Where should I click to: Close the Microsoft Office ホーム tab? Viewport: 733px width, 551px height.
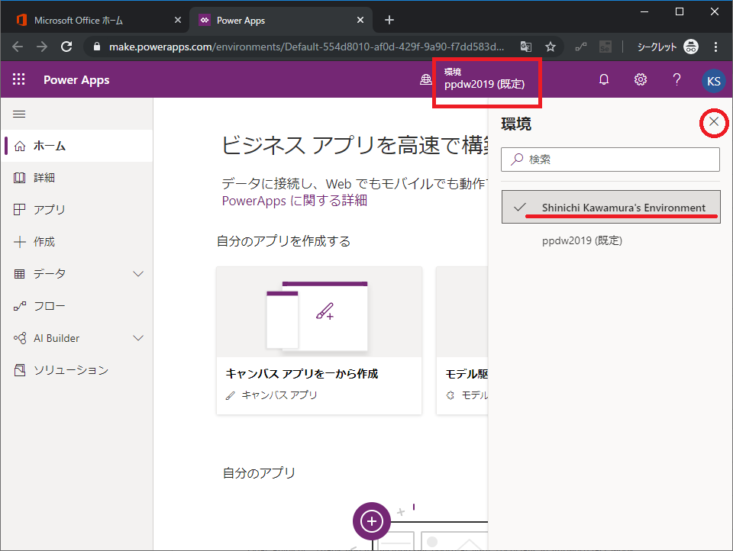(x=178, y=20)
